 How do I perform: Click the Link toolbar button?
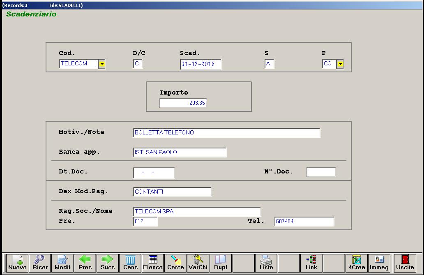311,263
